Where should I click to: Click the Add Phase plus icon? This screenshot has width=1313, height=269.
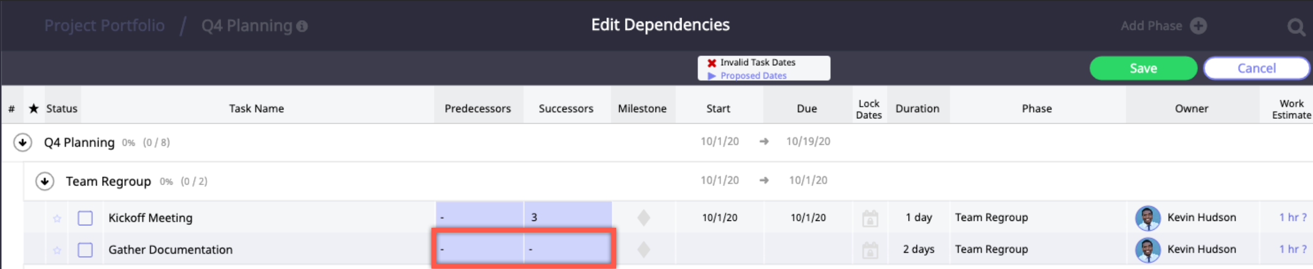click(1199, 26)
